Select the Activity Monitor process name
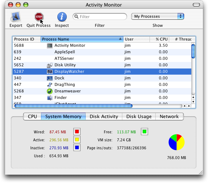The height and width of the screenshot is (183, 208). coord(70,46)
